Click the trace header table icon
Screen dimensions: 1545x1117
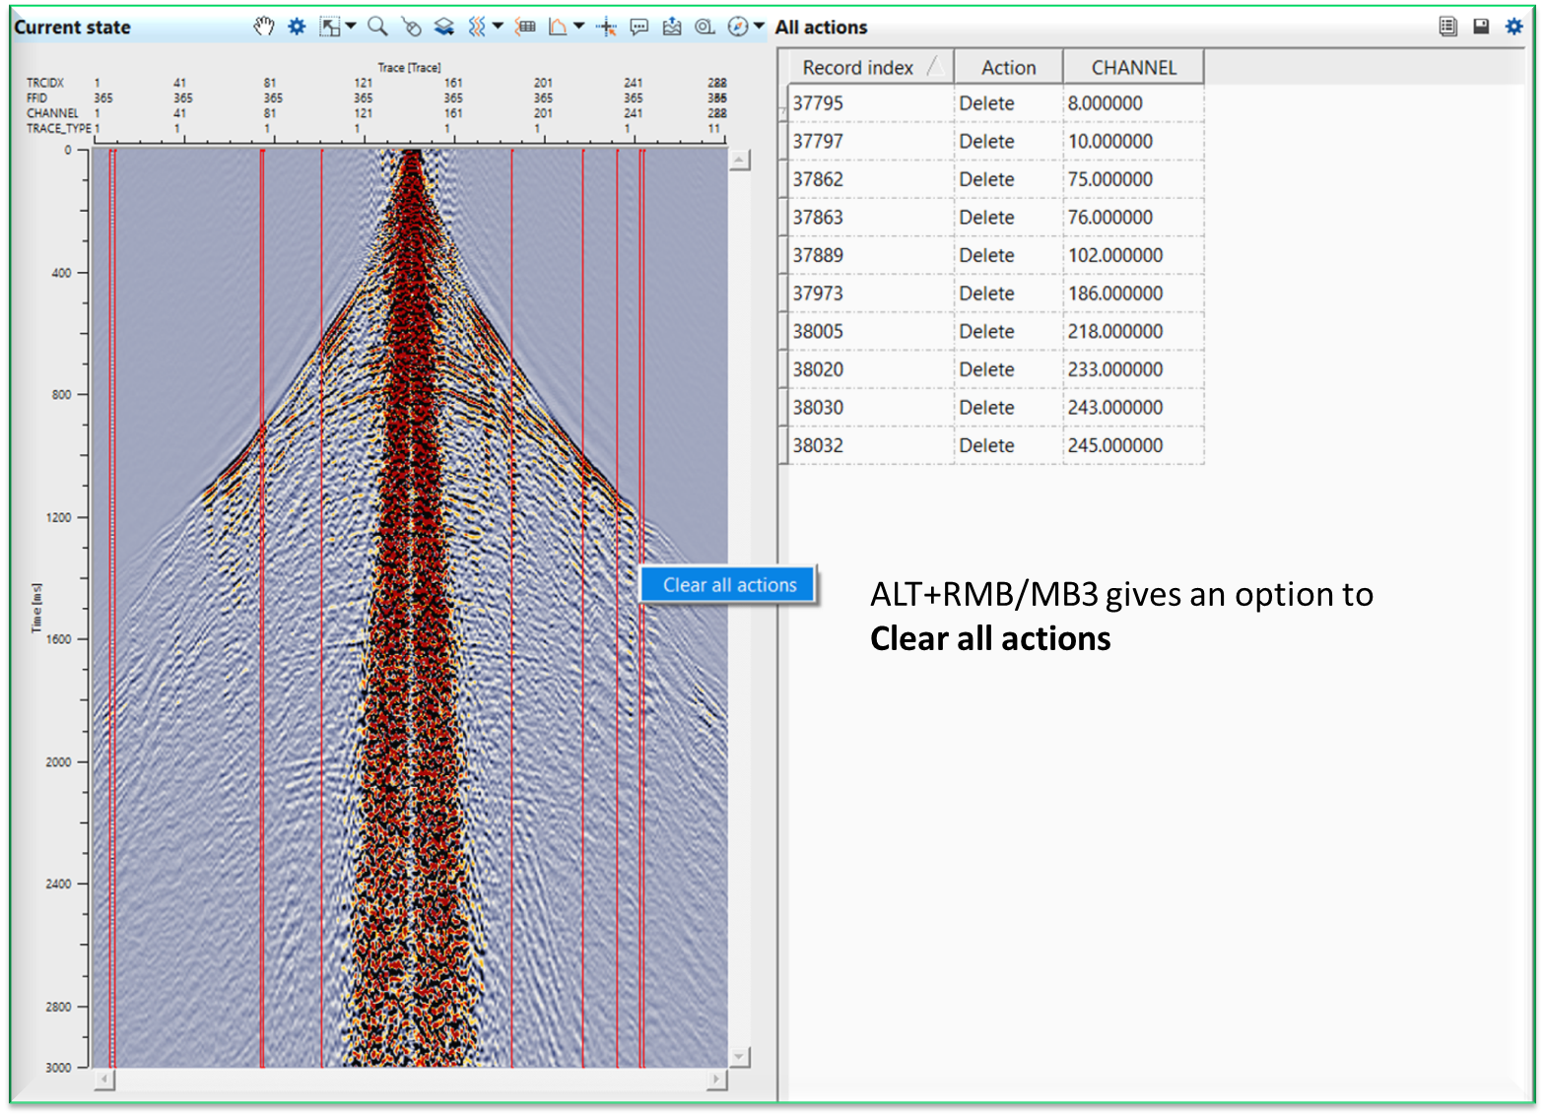coord(526,27)
